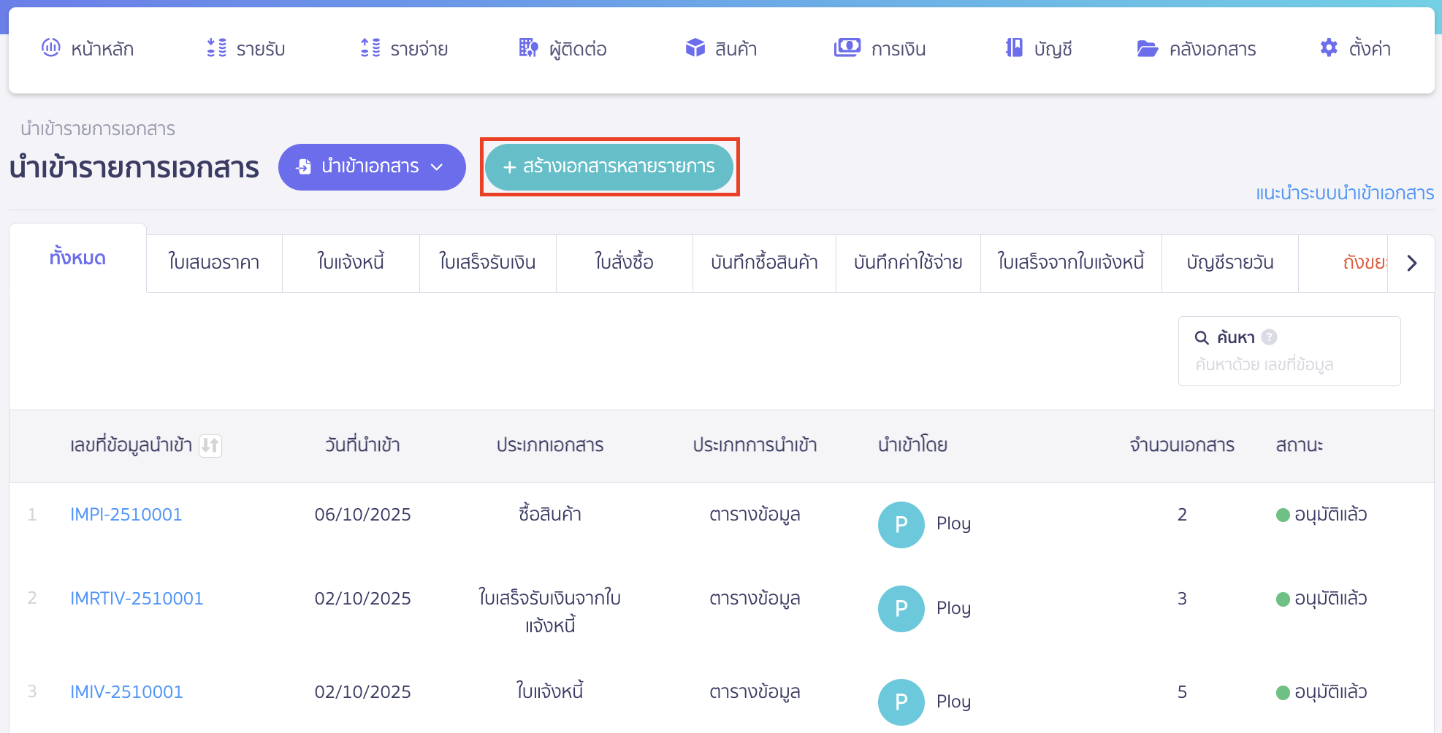
Task: Expand the นำเข้าเอกสาร dropdown button
Action: 371,167
